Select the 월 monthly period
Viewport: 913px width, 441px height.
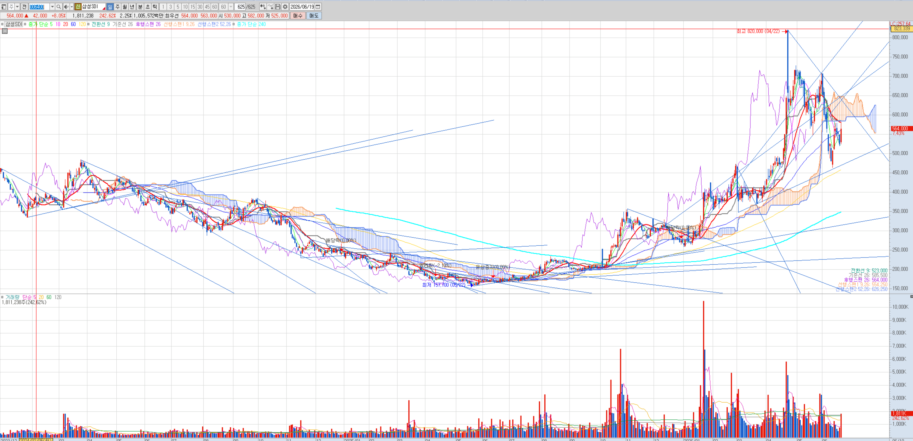coord(125,7)
